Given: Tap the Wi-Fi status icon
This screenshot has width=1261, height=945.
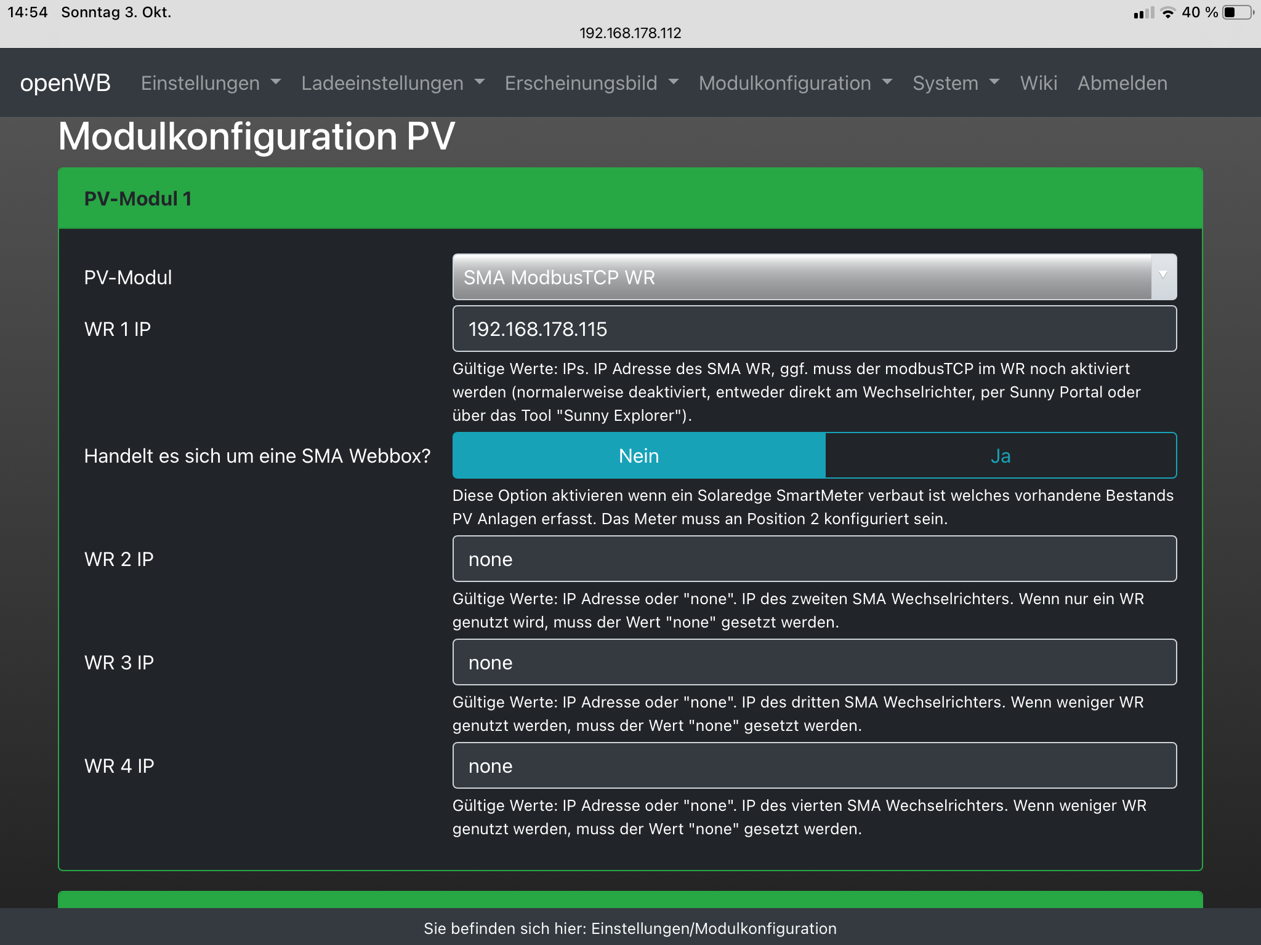Looking at the screenshot, I should point(1167,12).
